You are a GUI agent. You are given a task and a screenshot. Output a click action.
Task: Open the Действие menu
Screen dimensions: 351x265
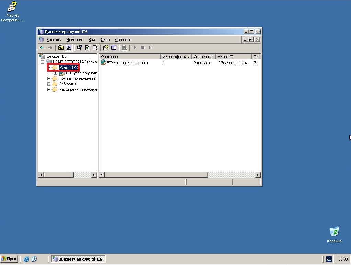click(75, 40)
